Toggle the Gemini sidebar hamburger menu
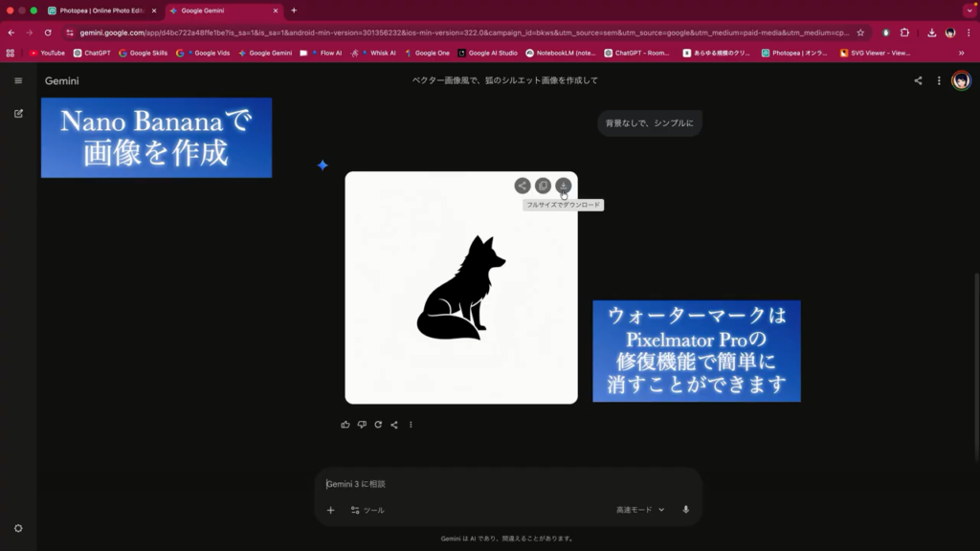Screen dimensions: 980x551 (x=18, y=81)
